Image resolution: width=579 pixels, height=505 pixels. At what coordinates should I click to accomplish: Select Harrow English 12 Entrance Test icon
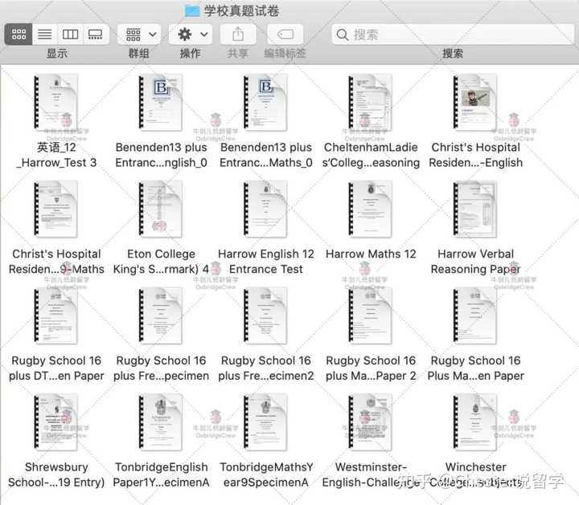coord(265,209)
